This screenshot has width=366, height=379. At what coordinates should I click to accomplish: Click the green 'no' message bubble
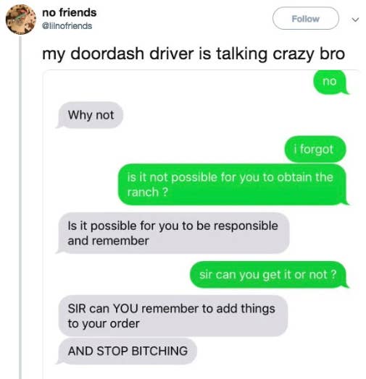tap(330, 82)
